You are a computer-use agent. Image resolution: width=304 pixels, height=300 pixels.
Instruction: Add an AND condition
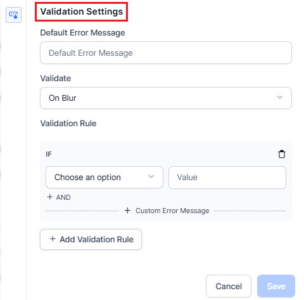click(x=59, y=197)
